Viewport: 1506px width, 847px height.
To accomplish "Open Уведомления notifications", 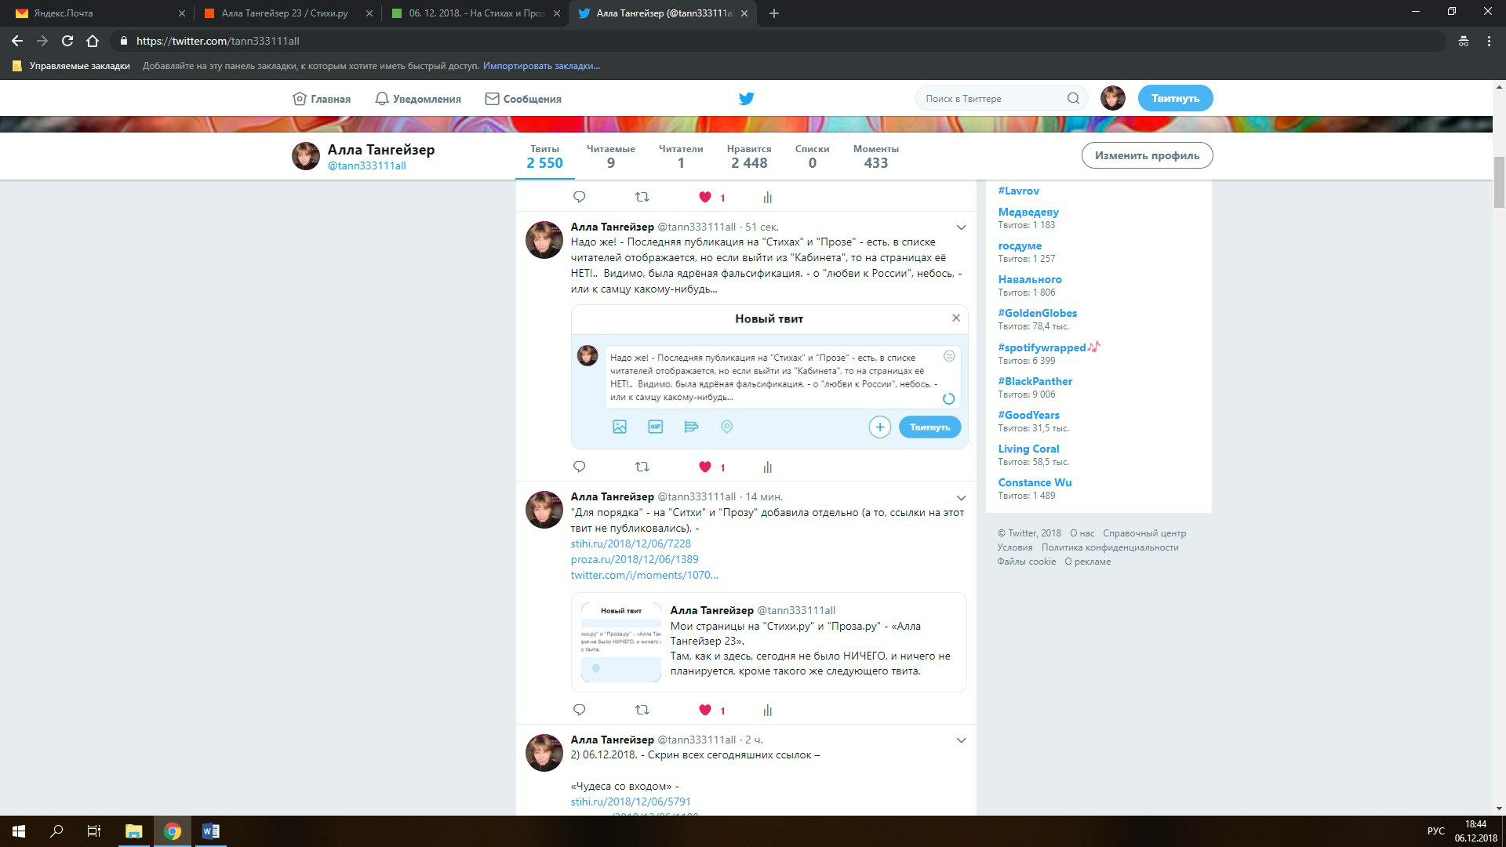I will click(x=418, y=99).
